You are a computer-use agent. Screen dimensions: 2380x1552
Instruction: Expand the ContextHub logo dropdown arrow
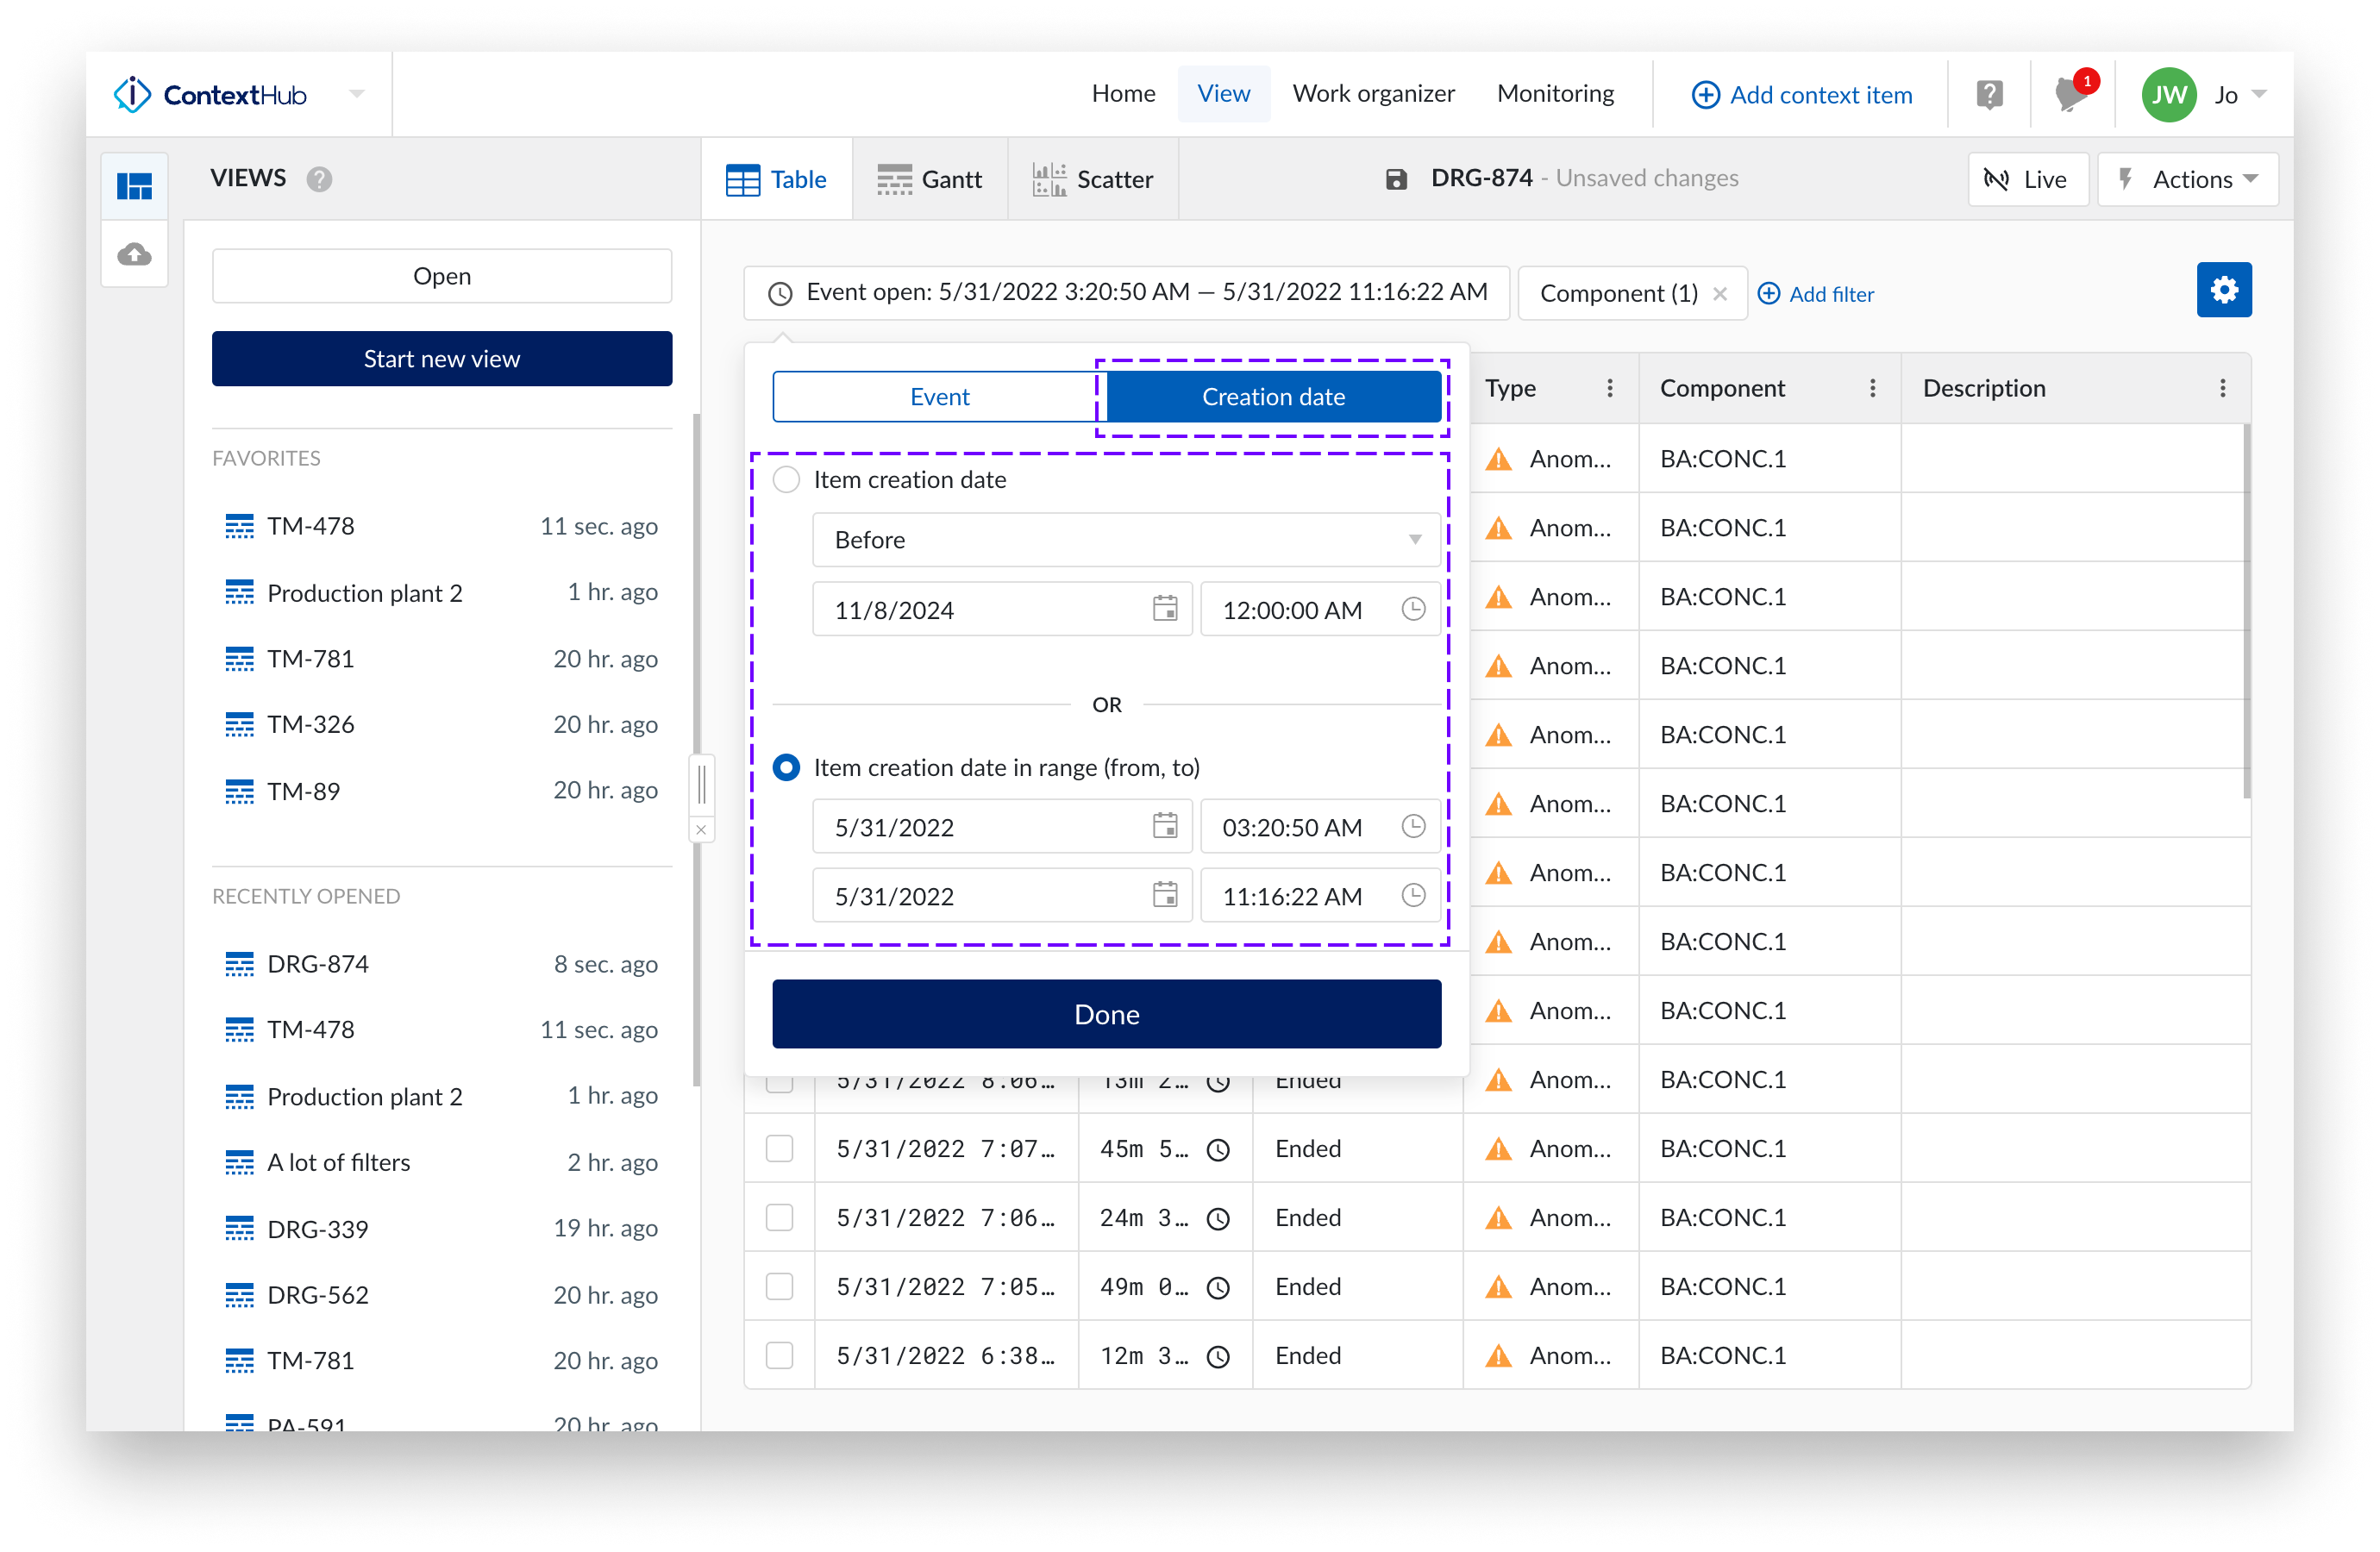point(357,95)
